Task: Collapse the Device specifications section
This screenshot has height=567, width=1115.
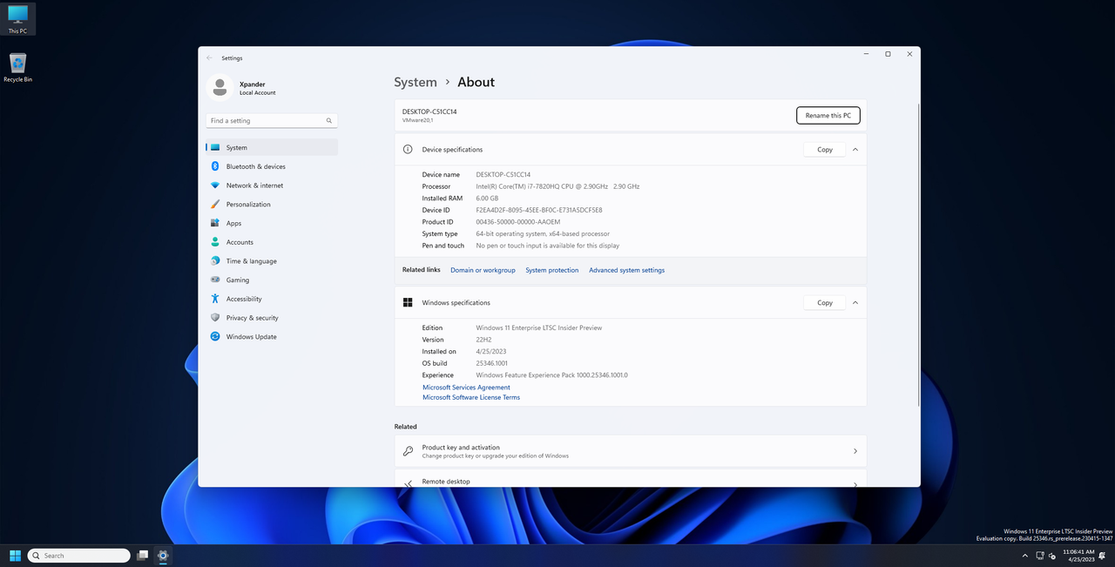Action: pos(855,150)
